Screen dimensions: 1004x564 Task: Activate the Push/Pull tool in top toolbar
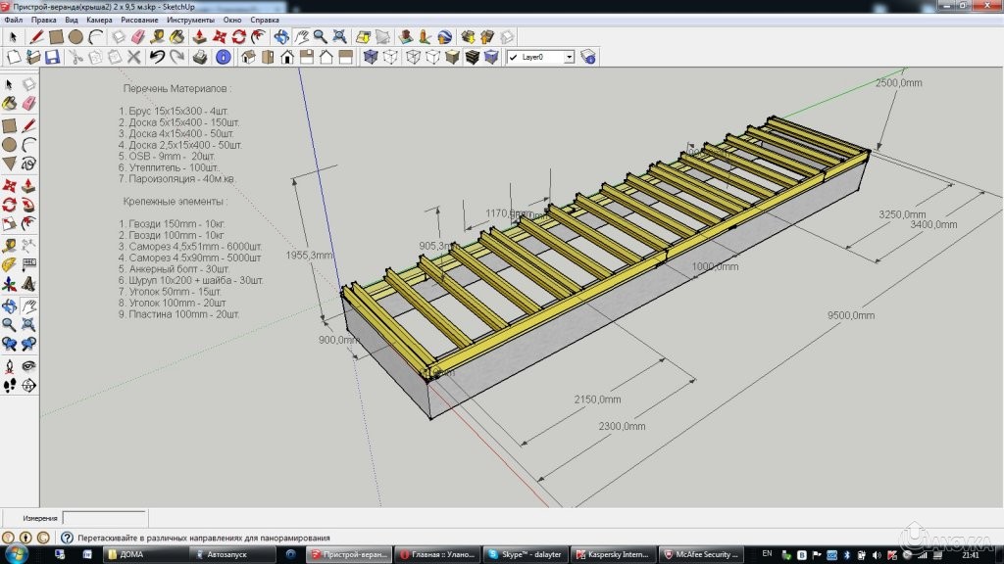click(x=200, y=37)
